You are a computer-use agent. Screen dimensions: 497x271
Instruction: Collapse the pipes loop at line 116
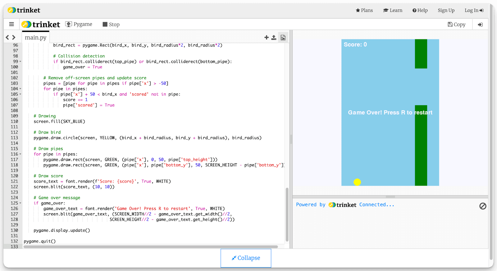(x=21, y=154)
